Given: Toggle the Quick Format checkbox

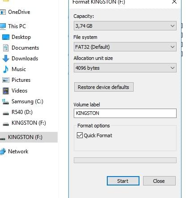Looking at the screenshot, I should [x=80, y=135].
